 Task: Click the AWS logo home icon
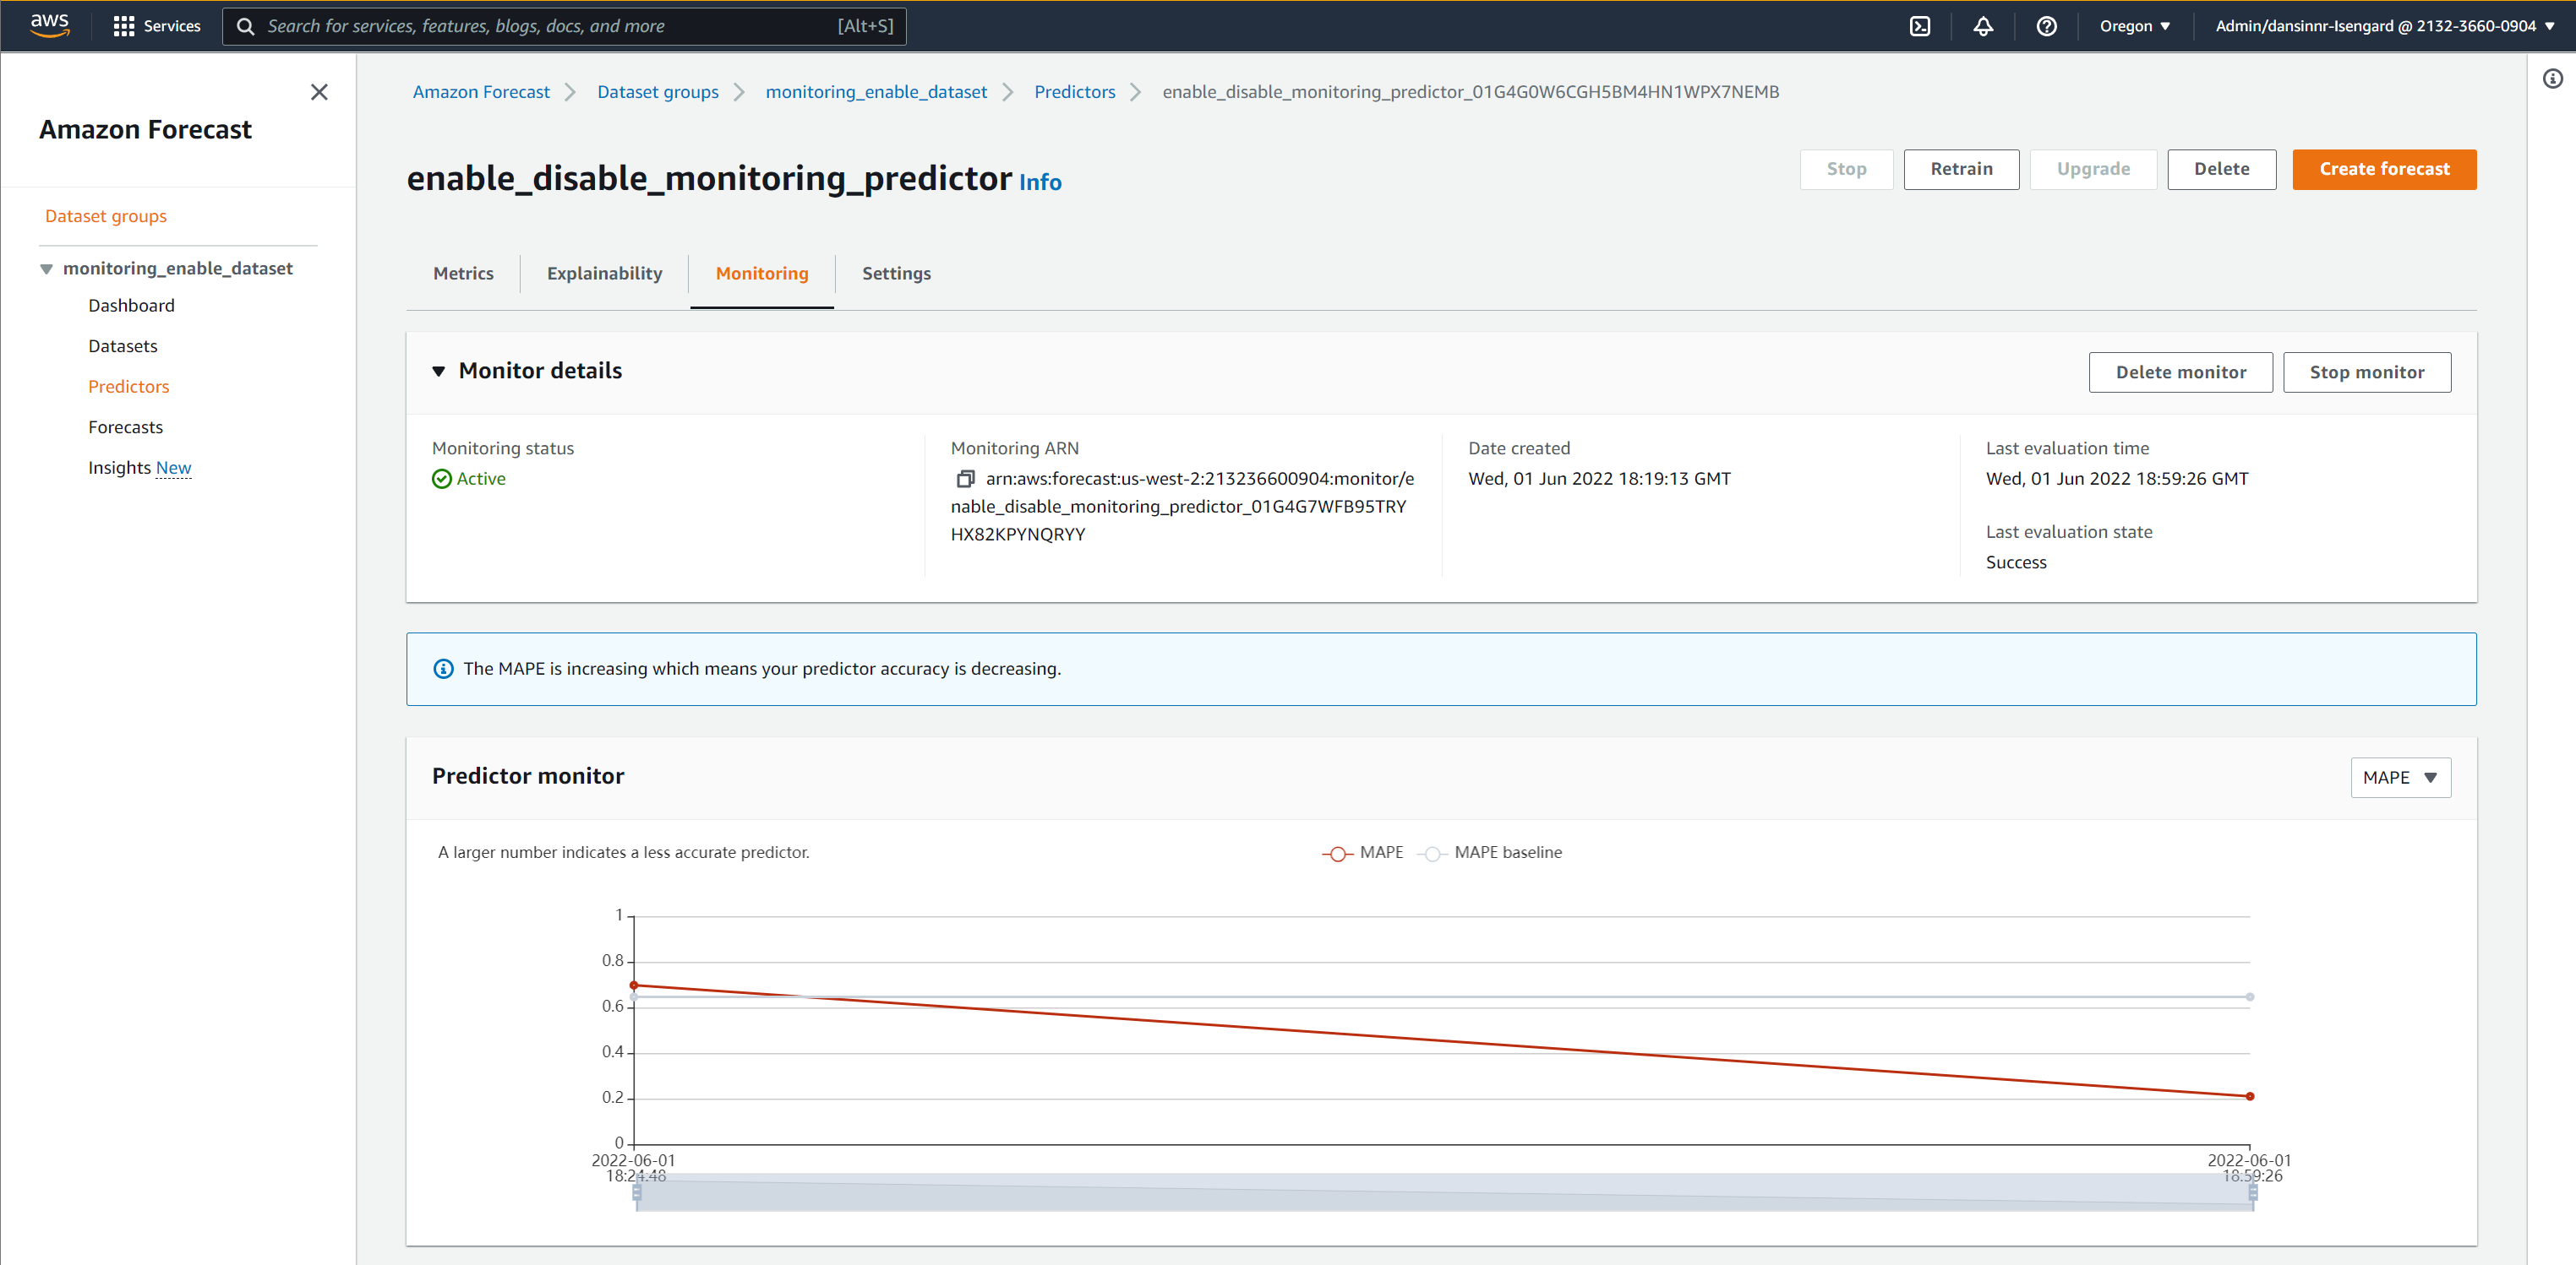49,25
